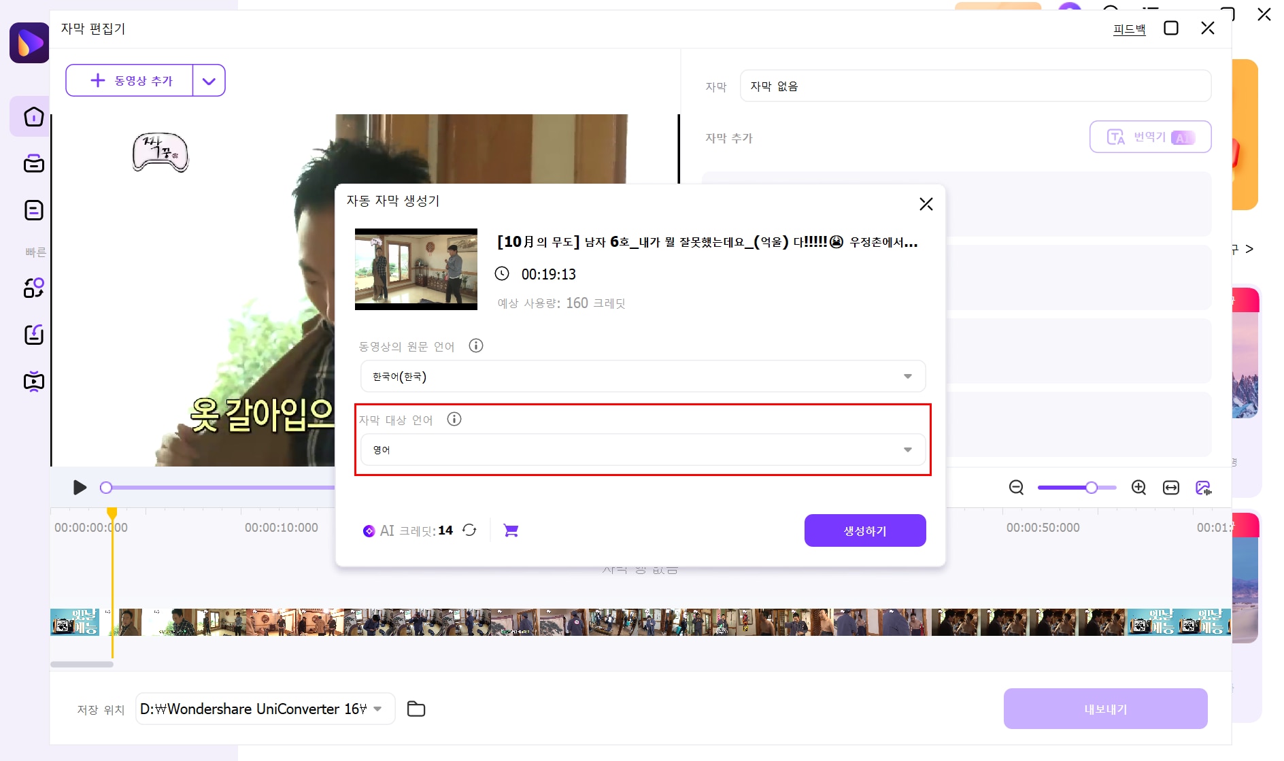Open the 피드백 feedback link
The height and width of the screenshot is (761, 1284).
pyautogui.click(x=1129, y=29)
